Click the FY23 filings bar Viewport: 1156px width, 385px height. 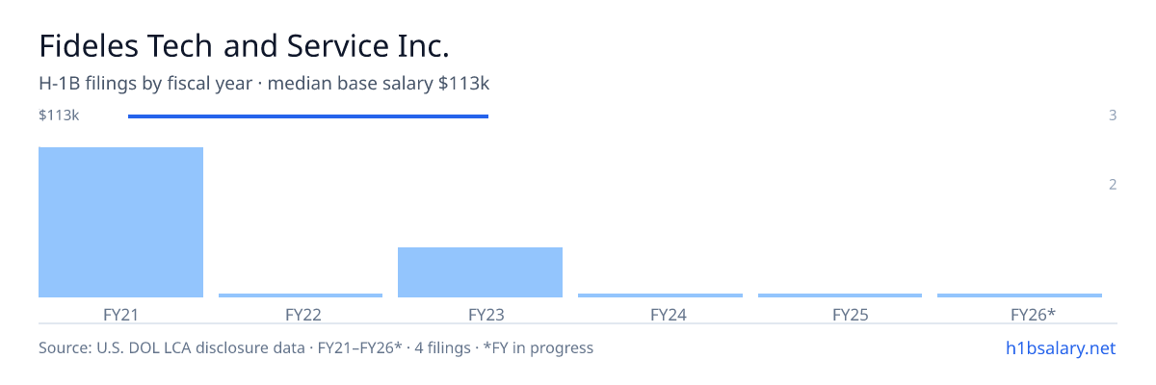pyautogui.click(x=480, y=272)
